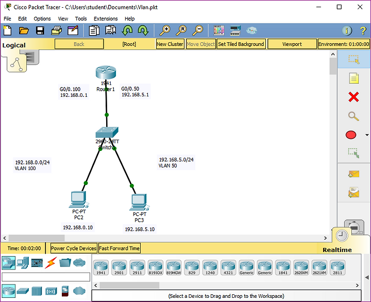Click the workspace vertical scrollbar thumb

[333, 66]
